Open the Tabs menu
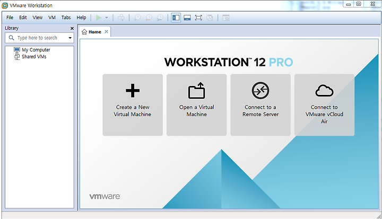Screen dimensions: 382x219 click(66, 17)
